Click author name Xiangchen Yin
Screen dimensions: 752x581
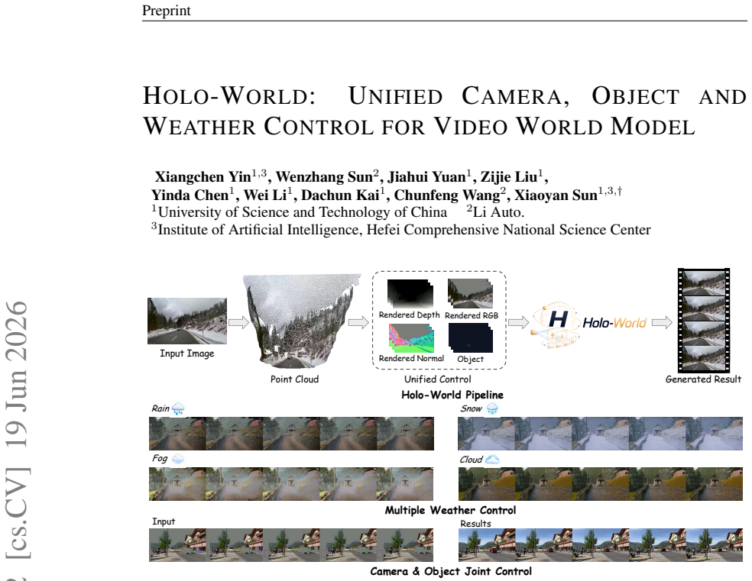pos(203,176)
